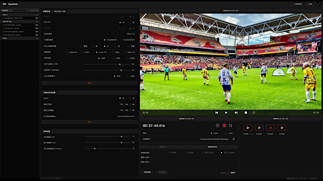The height and width of the screenshot is (181, 323).
Task: Adjust the embedded volume slider set to 20
Action: [x=121, y=143]
